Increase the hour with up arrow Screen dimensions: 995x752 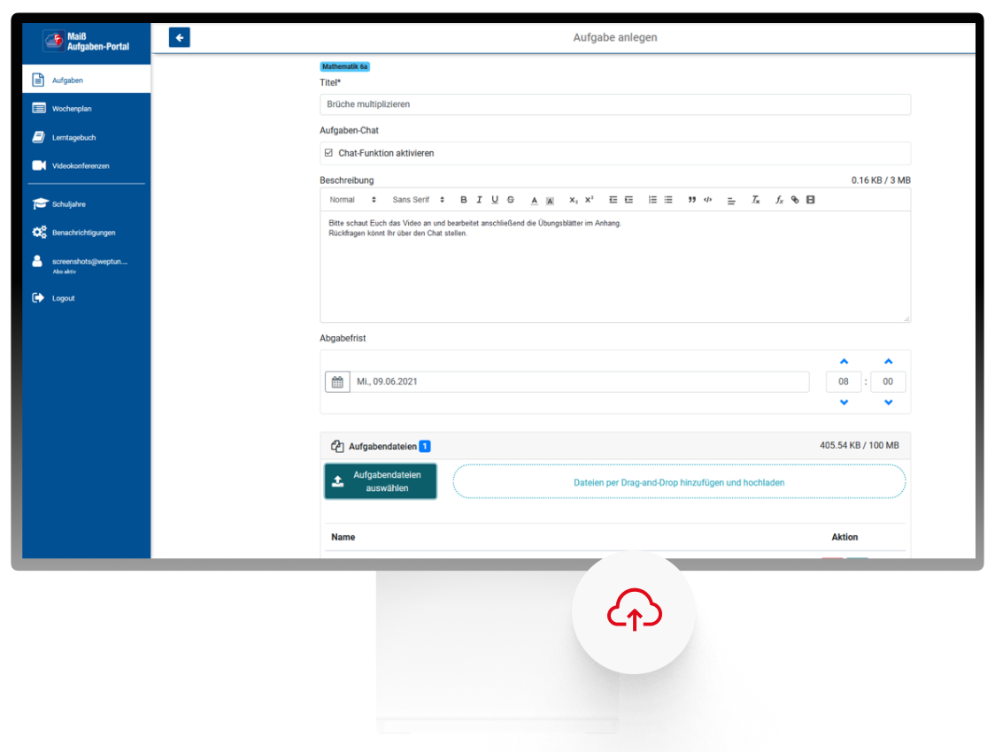[844, 362]
